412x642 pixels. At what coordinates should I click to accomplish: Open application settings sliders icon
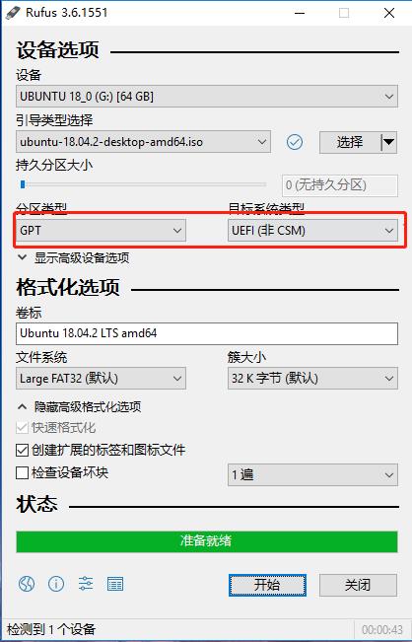pyautogui.click(x=86, y=584)
